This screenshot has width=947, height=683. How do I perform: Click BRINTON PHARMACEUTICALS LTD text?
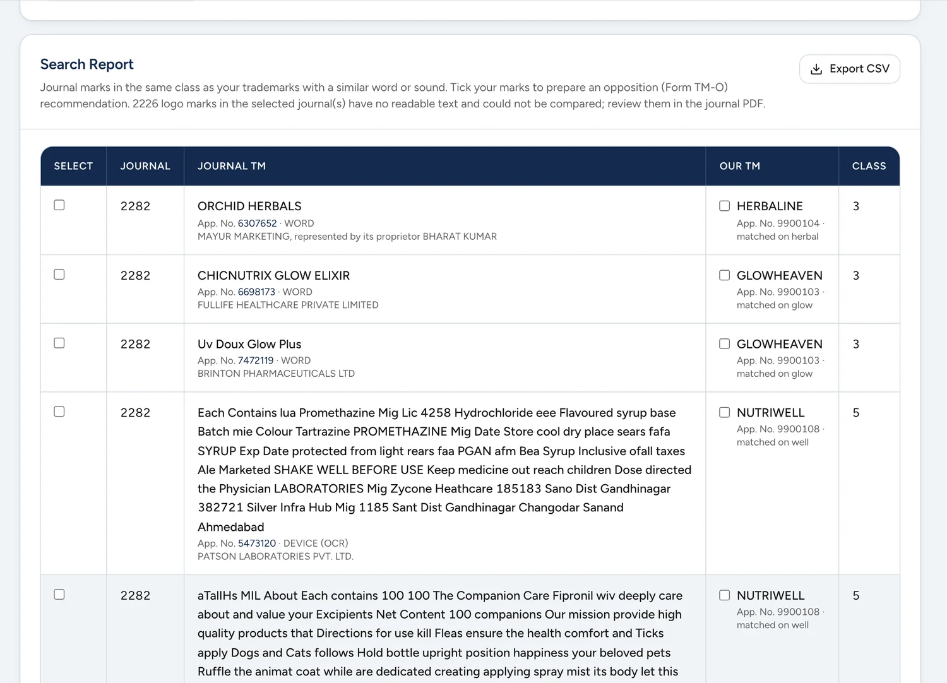click(x=276, y=374)
